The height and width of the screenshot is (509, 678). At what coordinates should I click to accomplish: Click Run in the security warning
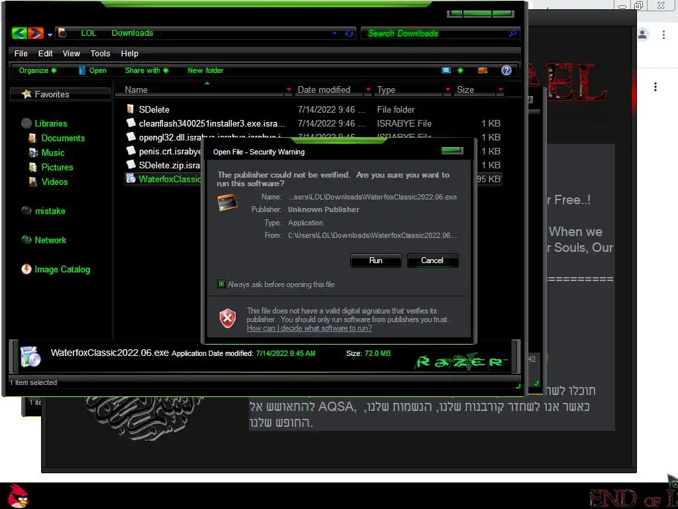(376, 260)
